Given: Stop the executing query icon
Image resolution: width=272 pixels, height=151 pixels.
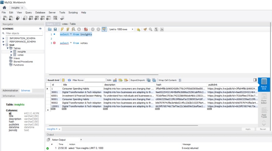Looking at the screenshot, I should coord(79,29).
